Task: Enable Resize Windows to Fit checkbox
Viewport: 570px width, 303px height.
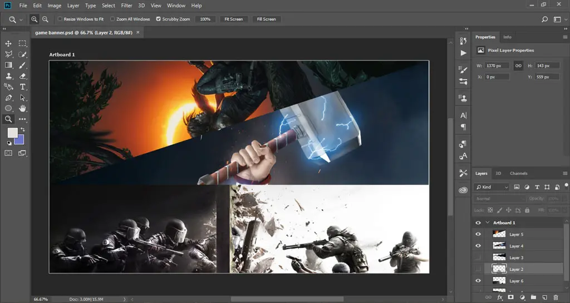Action: (60, 19)
